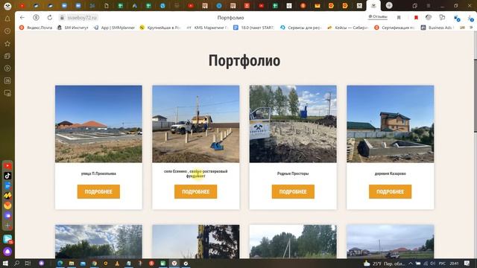Open bookmark БМ Институт
The height and width of the screenshot is (268, 477).
click(73, 28)
